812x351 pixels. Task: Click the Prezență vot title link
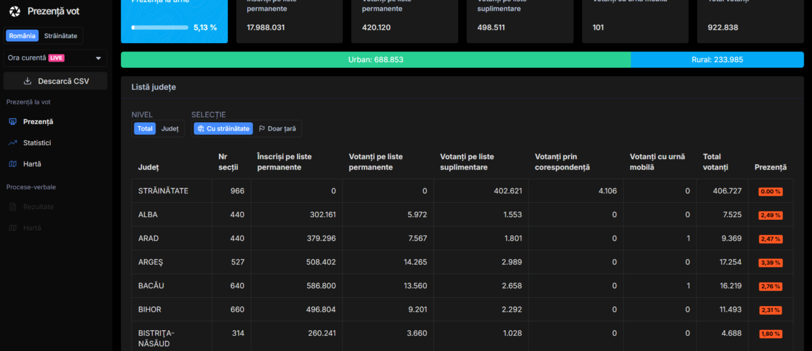[x=53, y=11]
